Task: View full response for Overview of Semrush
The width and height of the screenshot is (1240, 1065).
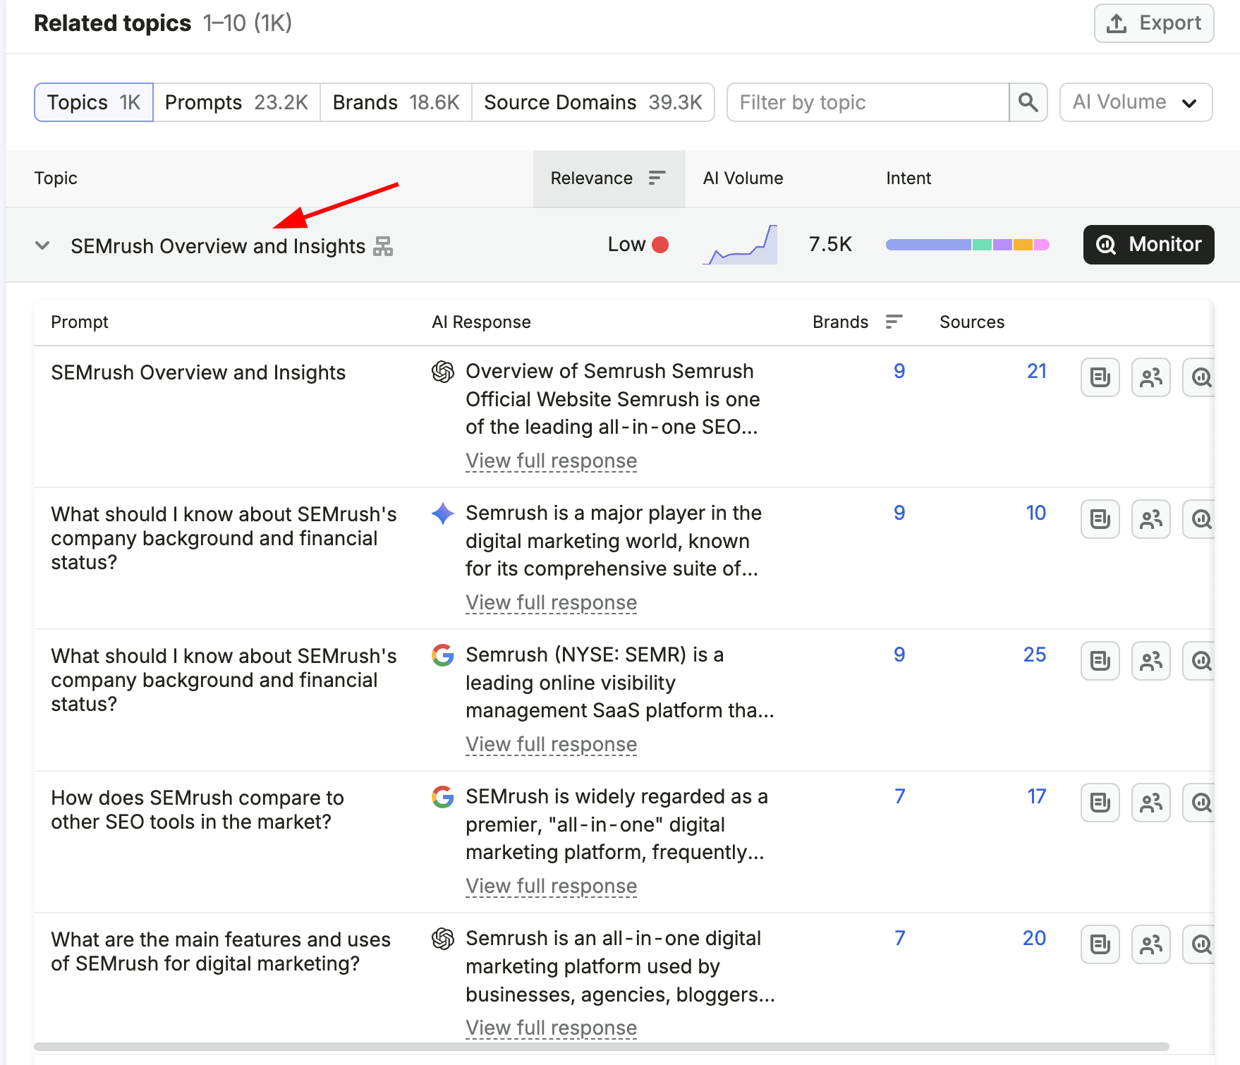Action: click(552, 461)
